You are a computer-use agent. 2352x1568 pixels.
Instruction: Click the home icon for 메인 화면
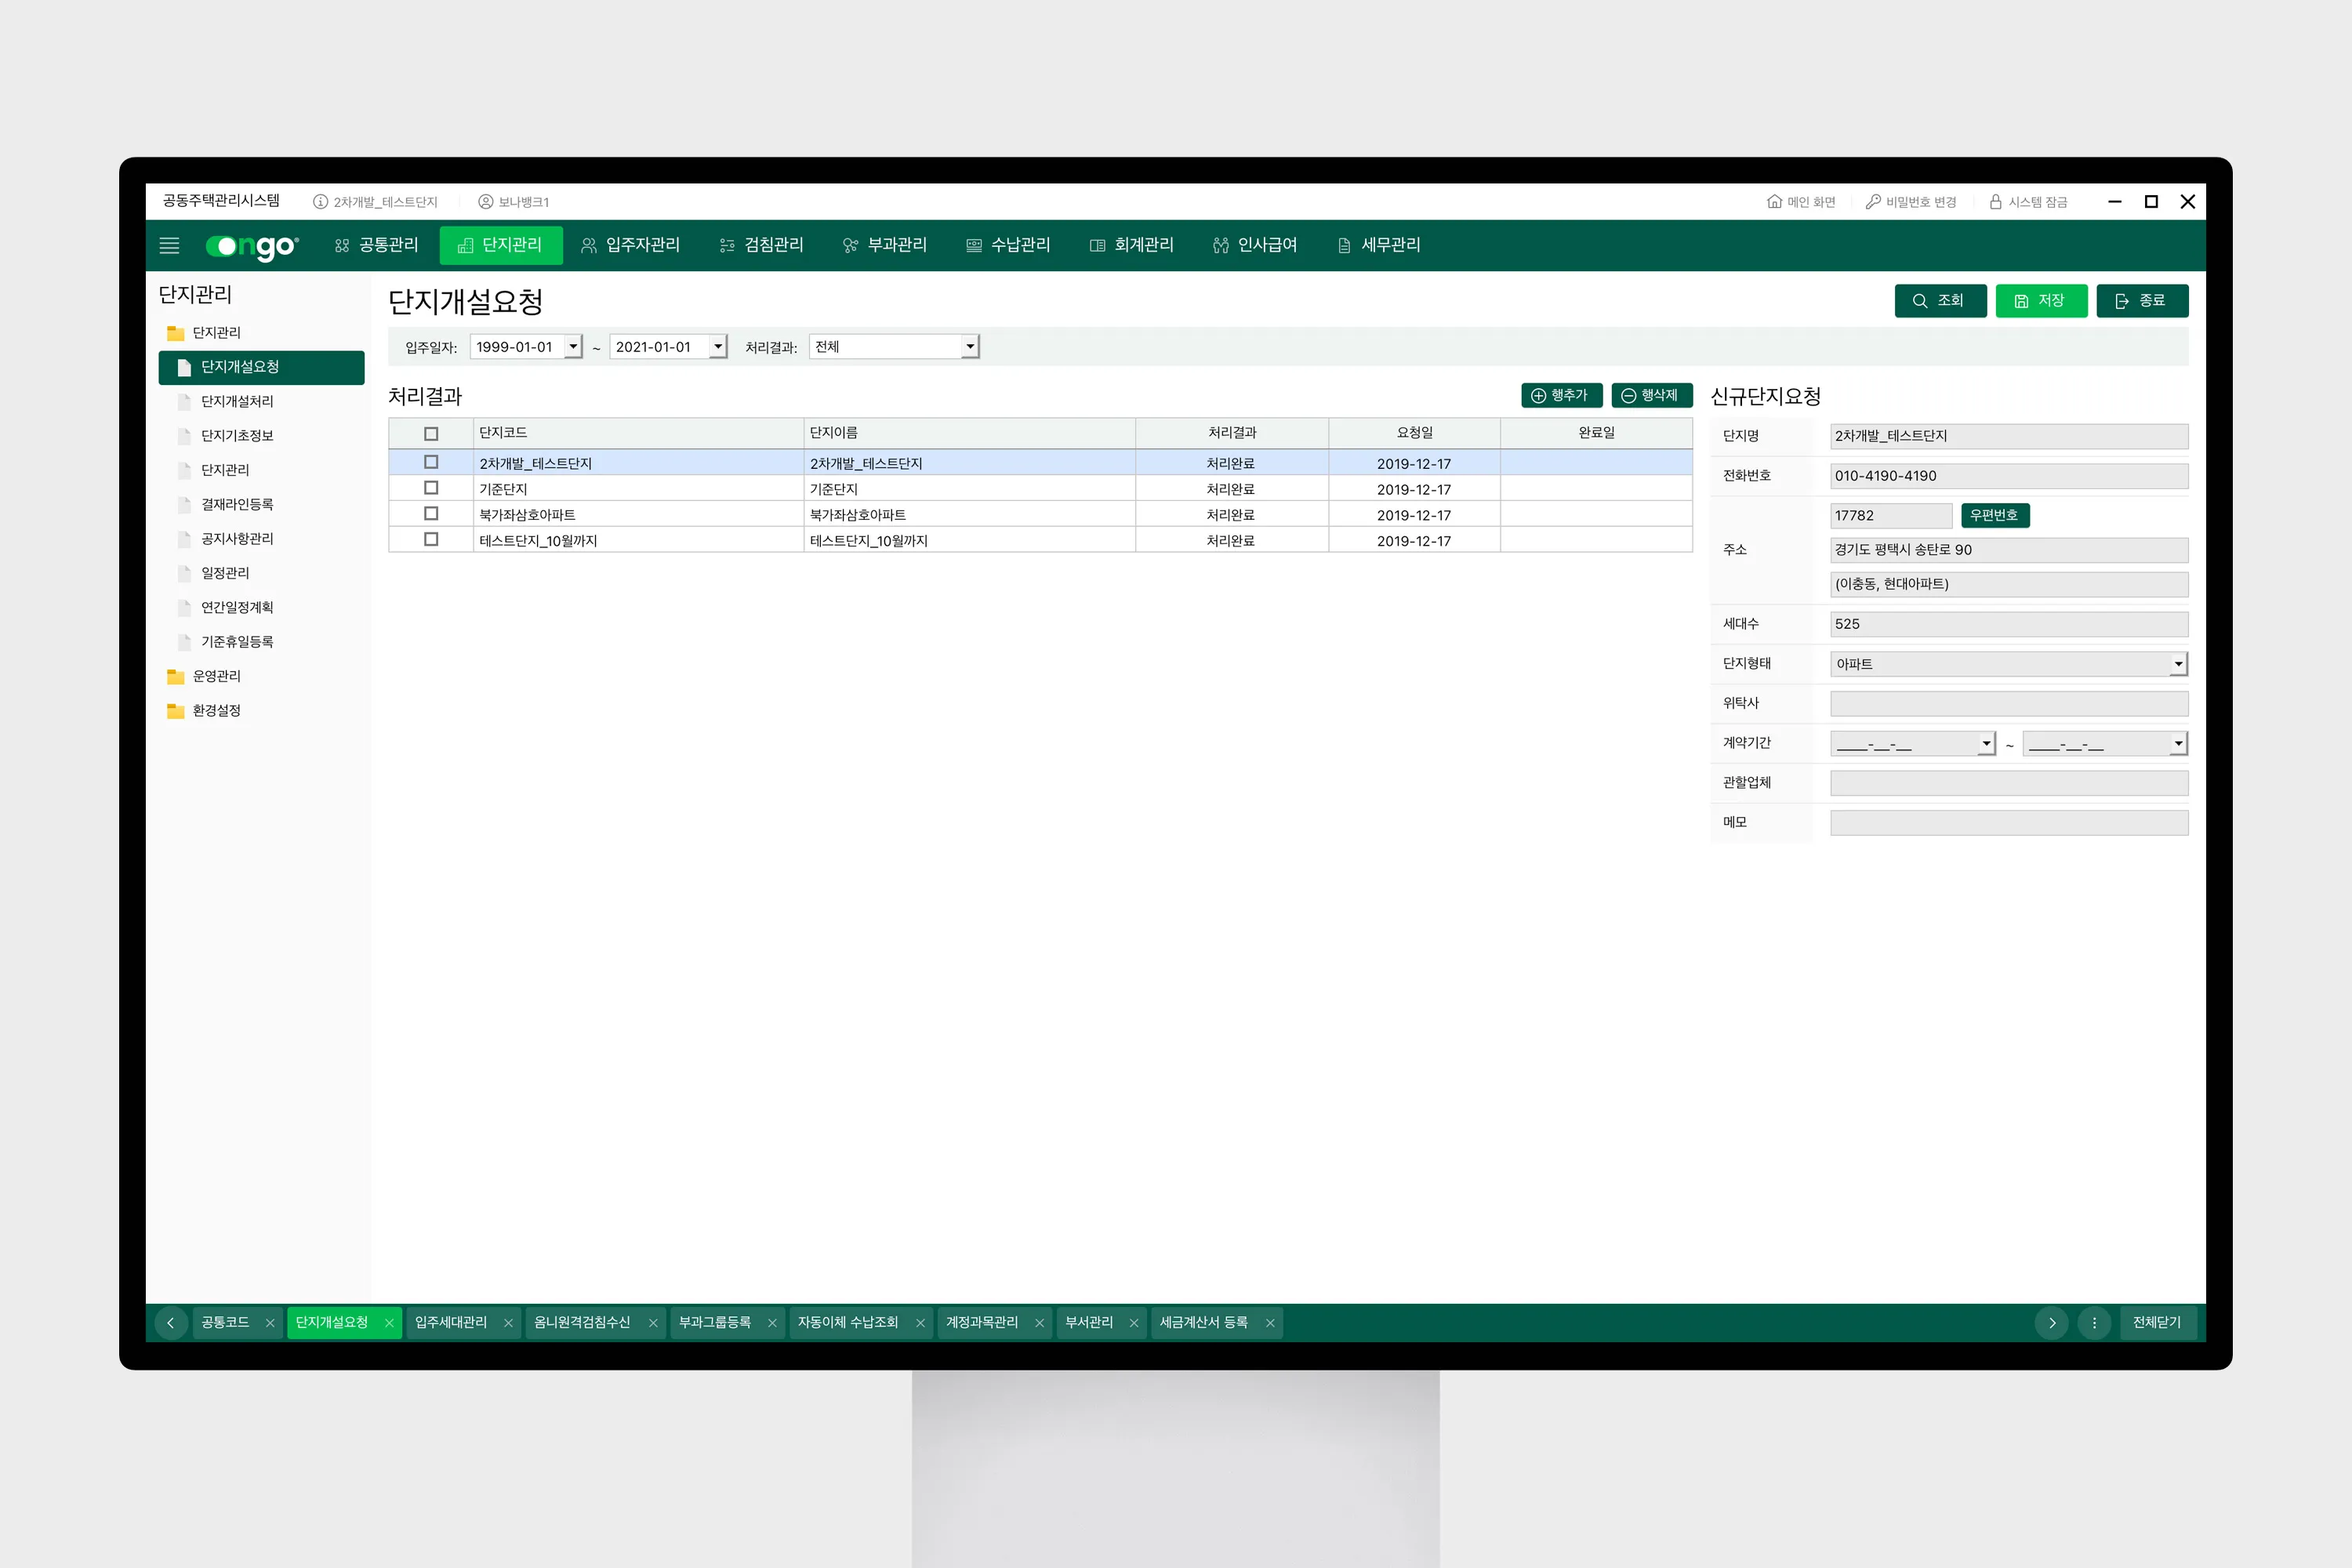pos(1774,202)
